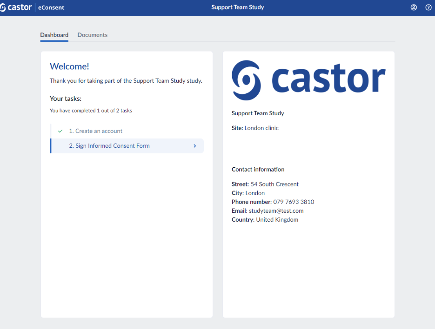Click the green checkmark next to Create an account
This screenshot has width=435, height=329.
[60, 131]
